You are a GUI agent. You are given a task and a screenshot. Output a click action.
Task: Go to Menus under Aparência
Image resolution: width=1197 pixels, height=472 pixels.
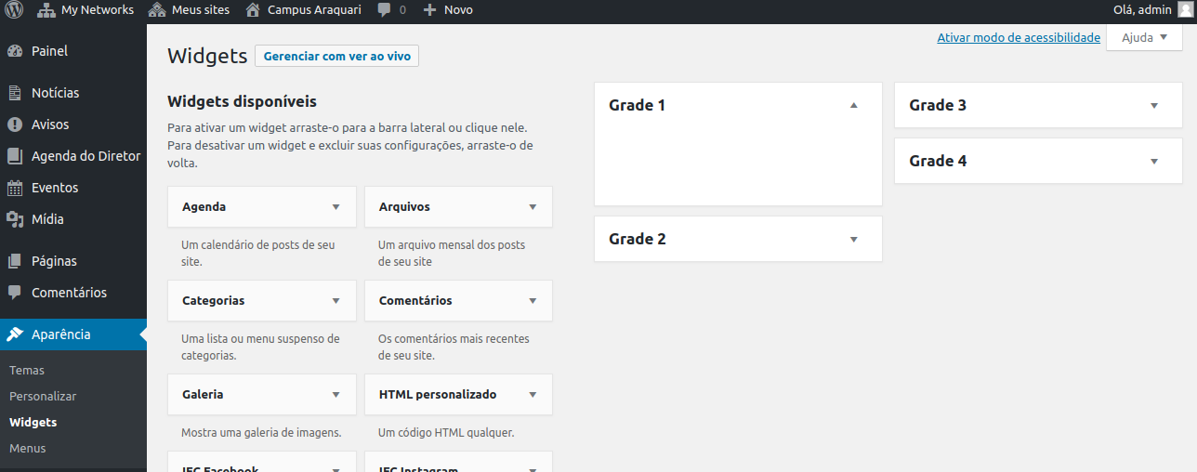tap(28, 448)
